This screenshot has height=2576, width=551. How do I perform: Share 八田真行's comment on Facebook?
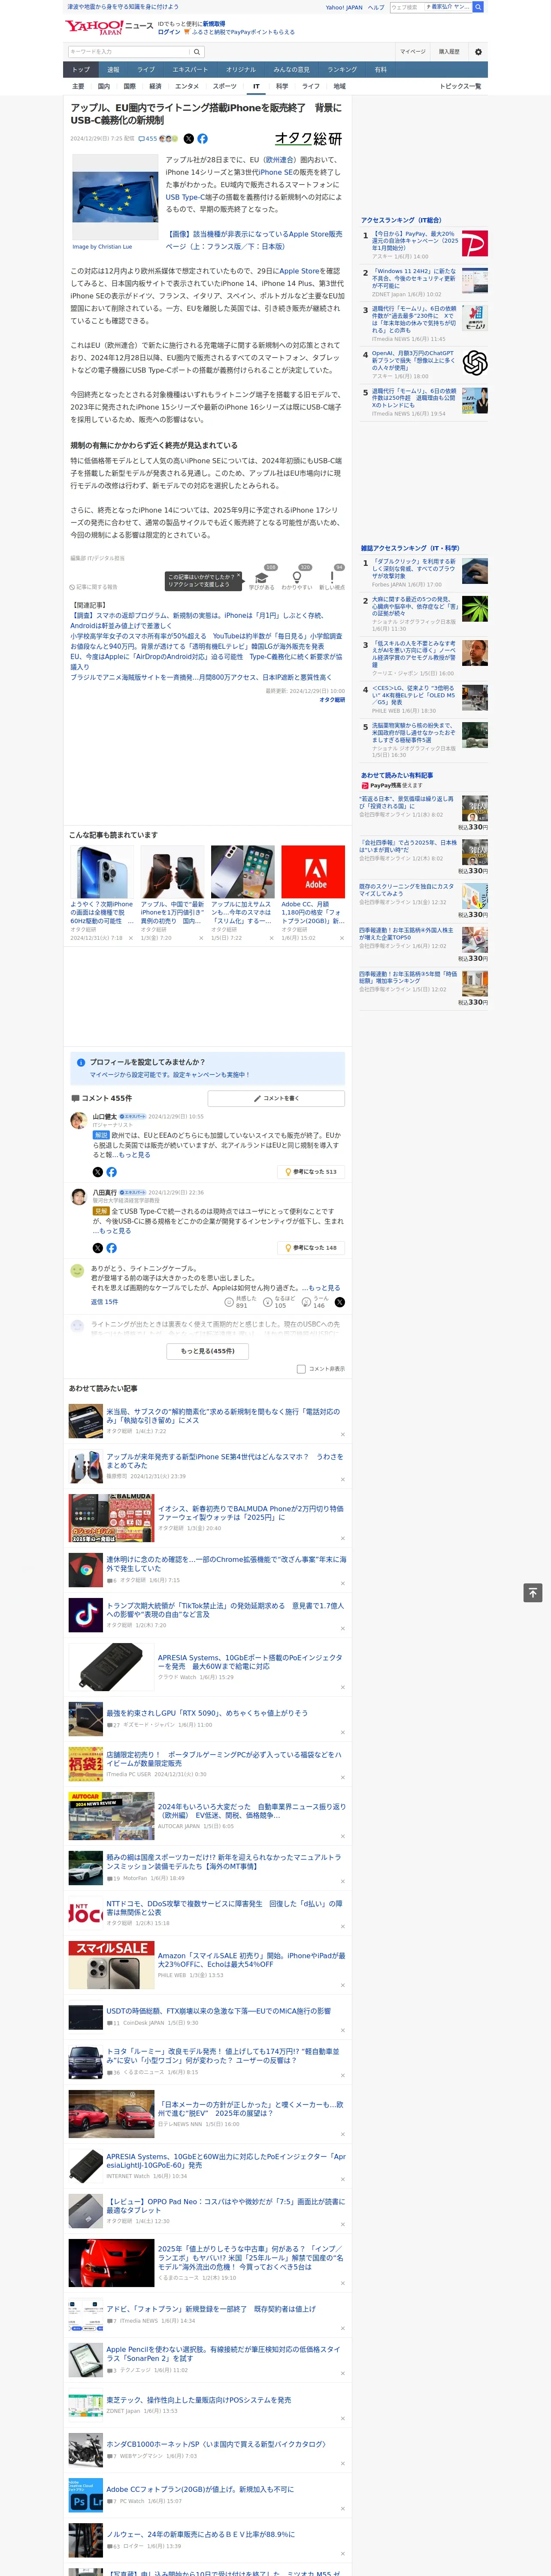[x=112, y=1248]
